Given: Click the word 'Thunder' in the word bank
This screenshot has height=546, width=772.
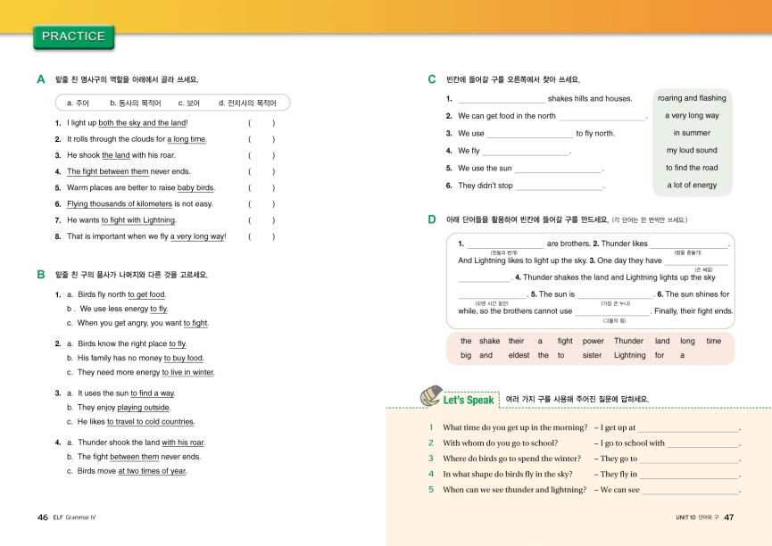Looking at the screenshot, I should point(628,341).
